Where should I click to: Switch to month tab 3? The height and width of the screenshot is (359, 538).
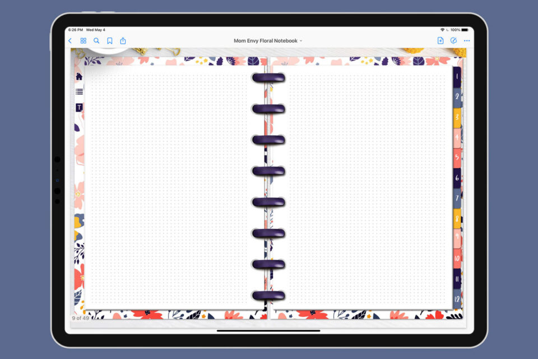(457, 116)
